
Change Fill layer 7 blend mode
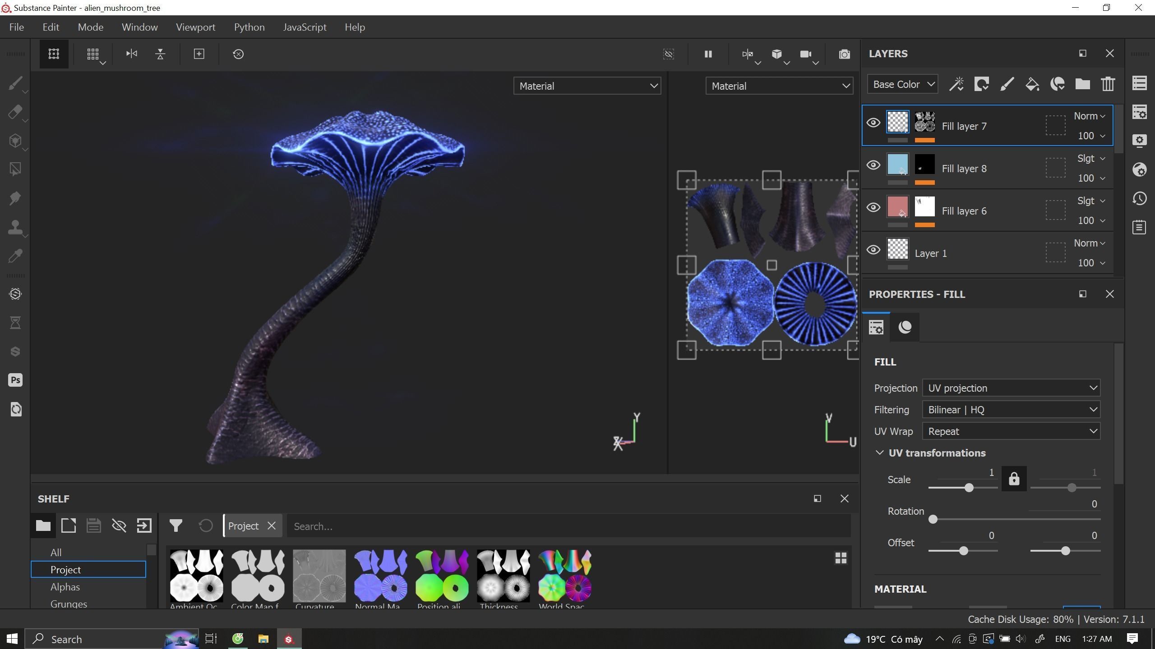[1089, 116]
